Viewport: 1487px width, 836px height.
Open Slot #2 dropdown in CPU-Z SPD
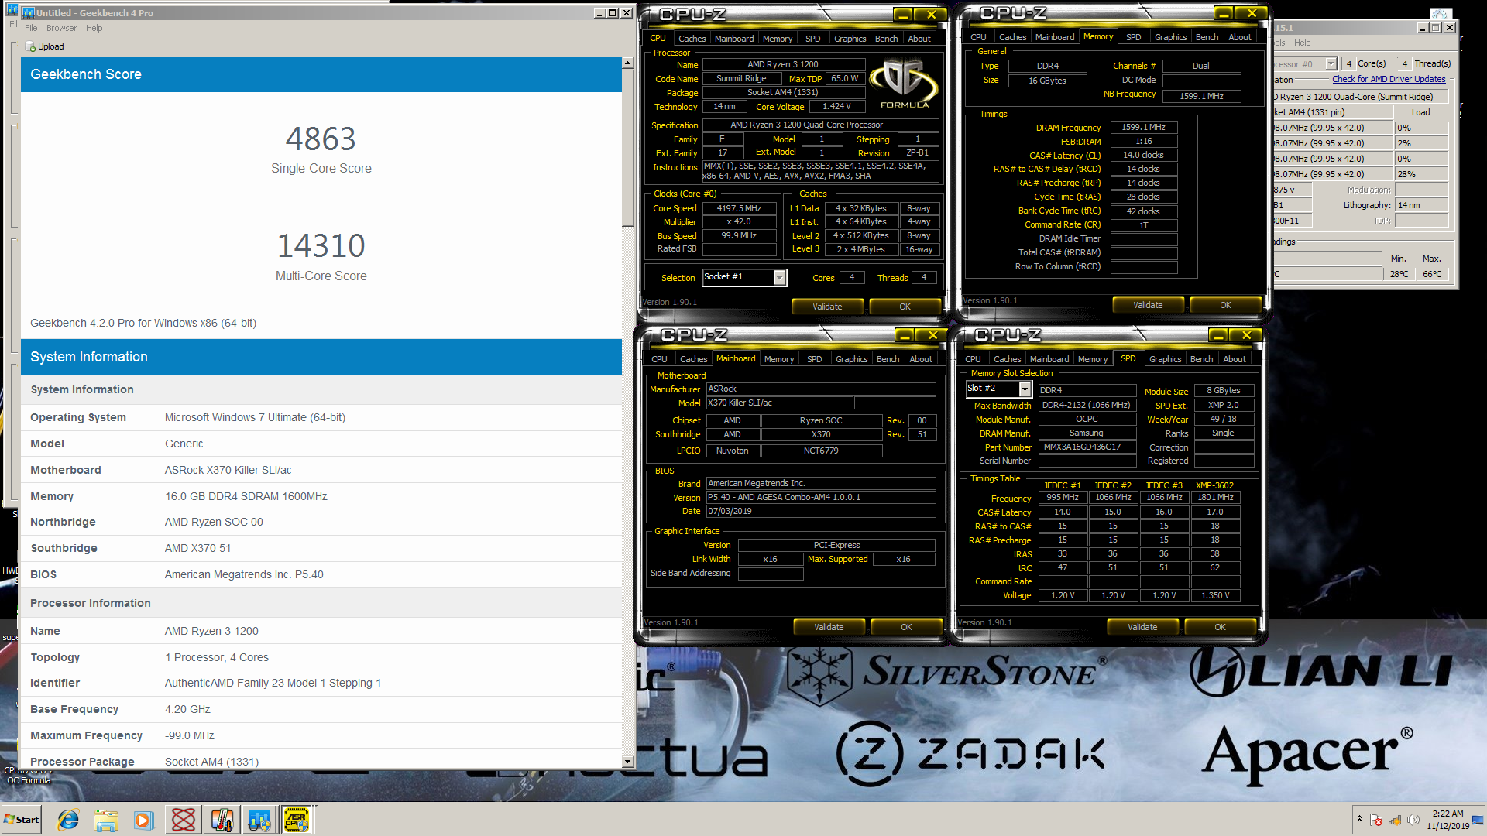click(x=1025, y=389)
